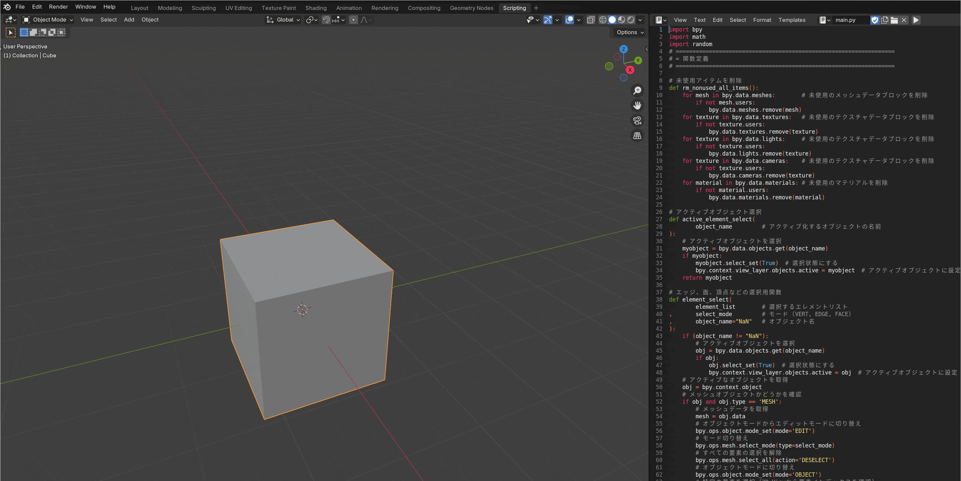Click the Y axis on navigation gizmo
This screenshot has height=481, width=961.
[638, 60]
